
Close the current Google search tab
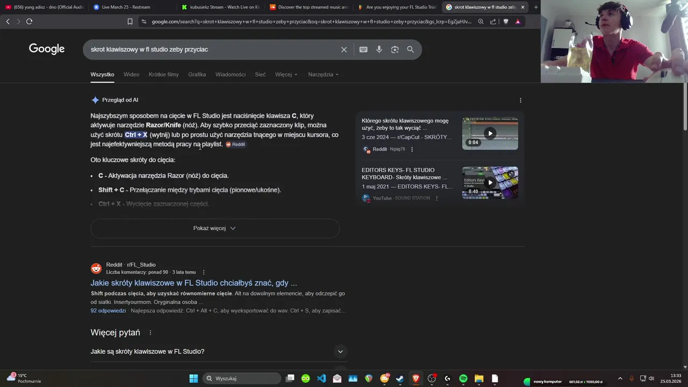(x=522, y=7)
